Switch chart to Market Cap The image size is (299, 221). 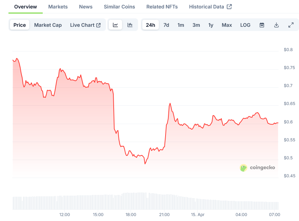pos(48,25)
